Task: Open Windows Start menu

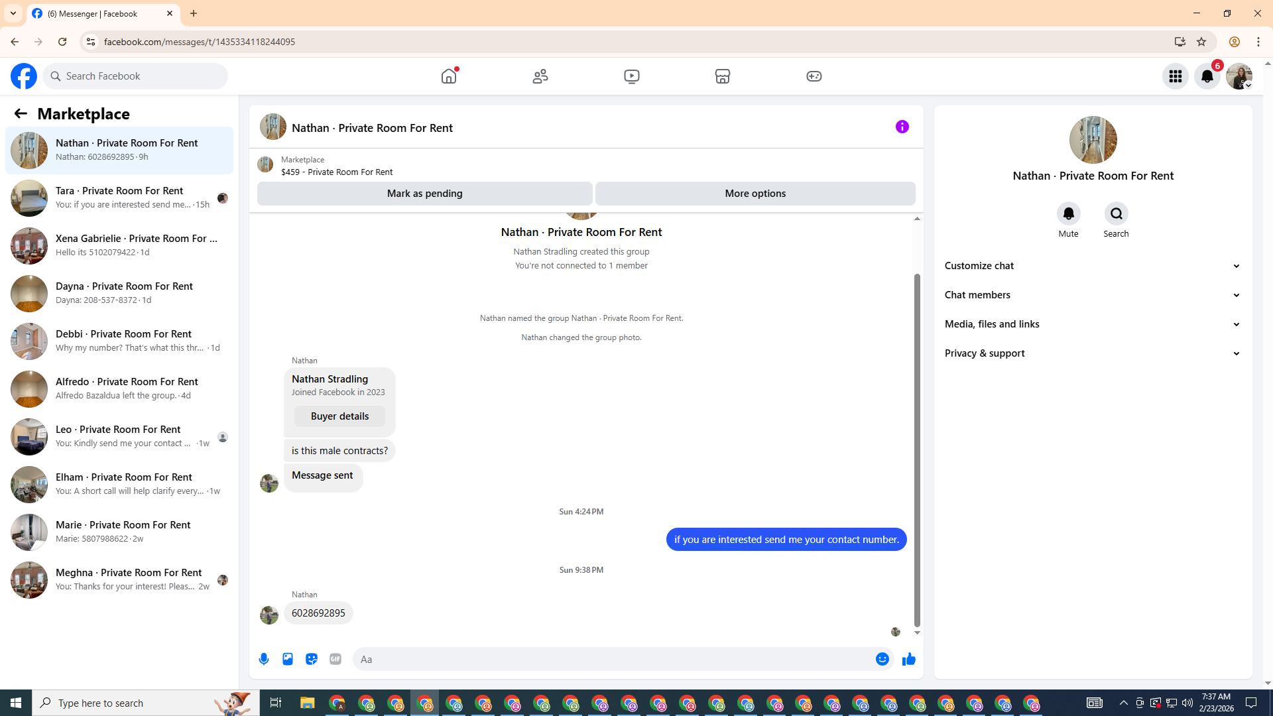Action: 16,703
